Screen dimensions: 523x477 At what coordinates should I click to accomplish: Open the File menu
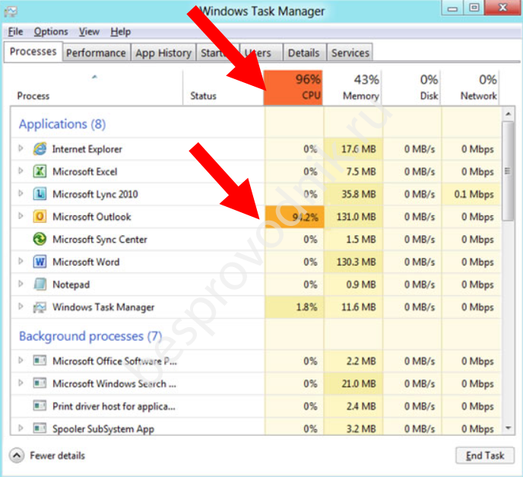pyautogui.click(x=16, y=32)
